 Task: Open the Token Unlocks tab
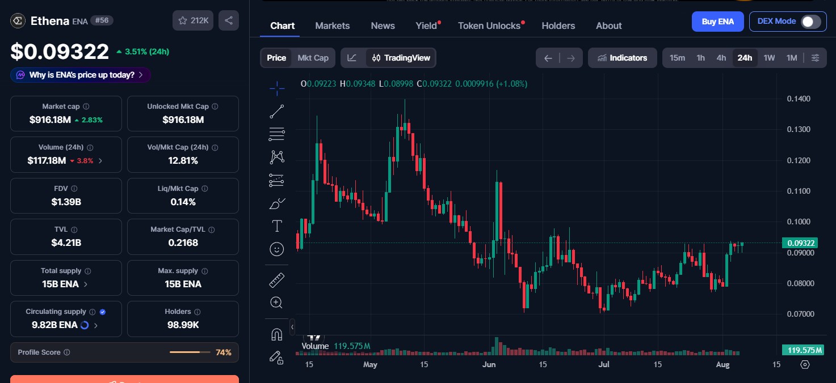[489, 25]
